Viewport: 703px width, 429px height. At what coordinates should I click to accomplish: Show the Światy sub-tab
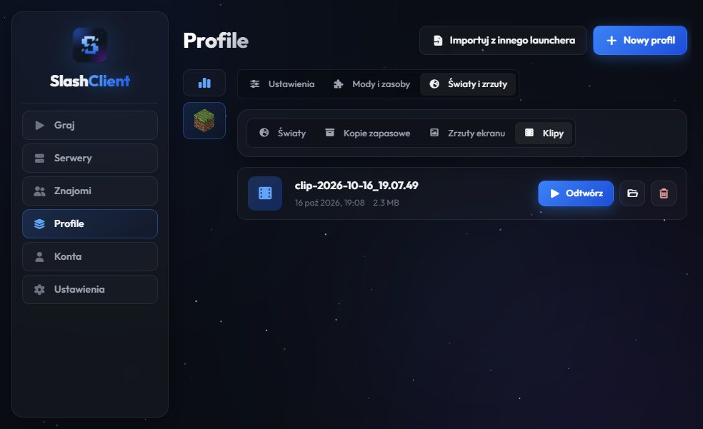click(282, 133)
